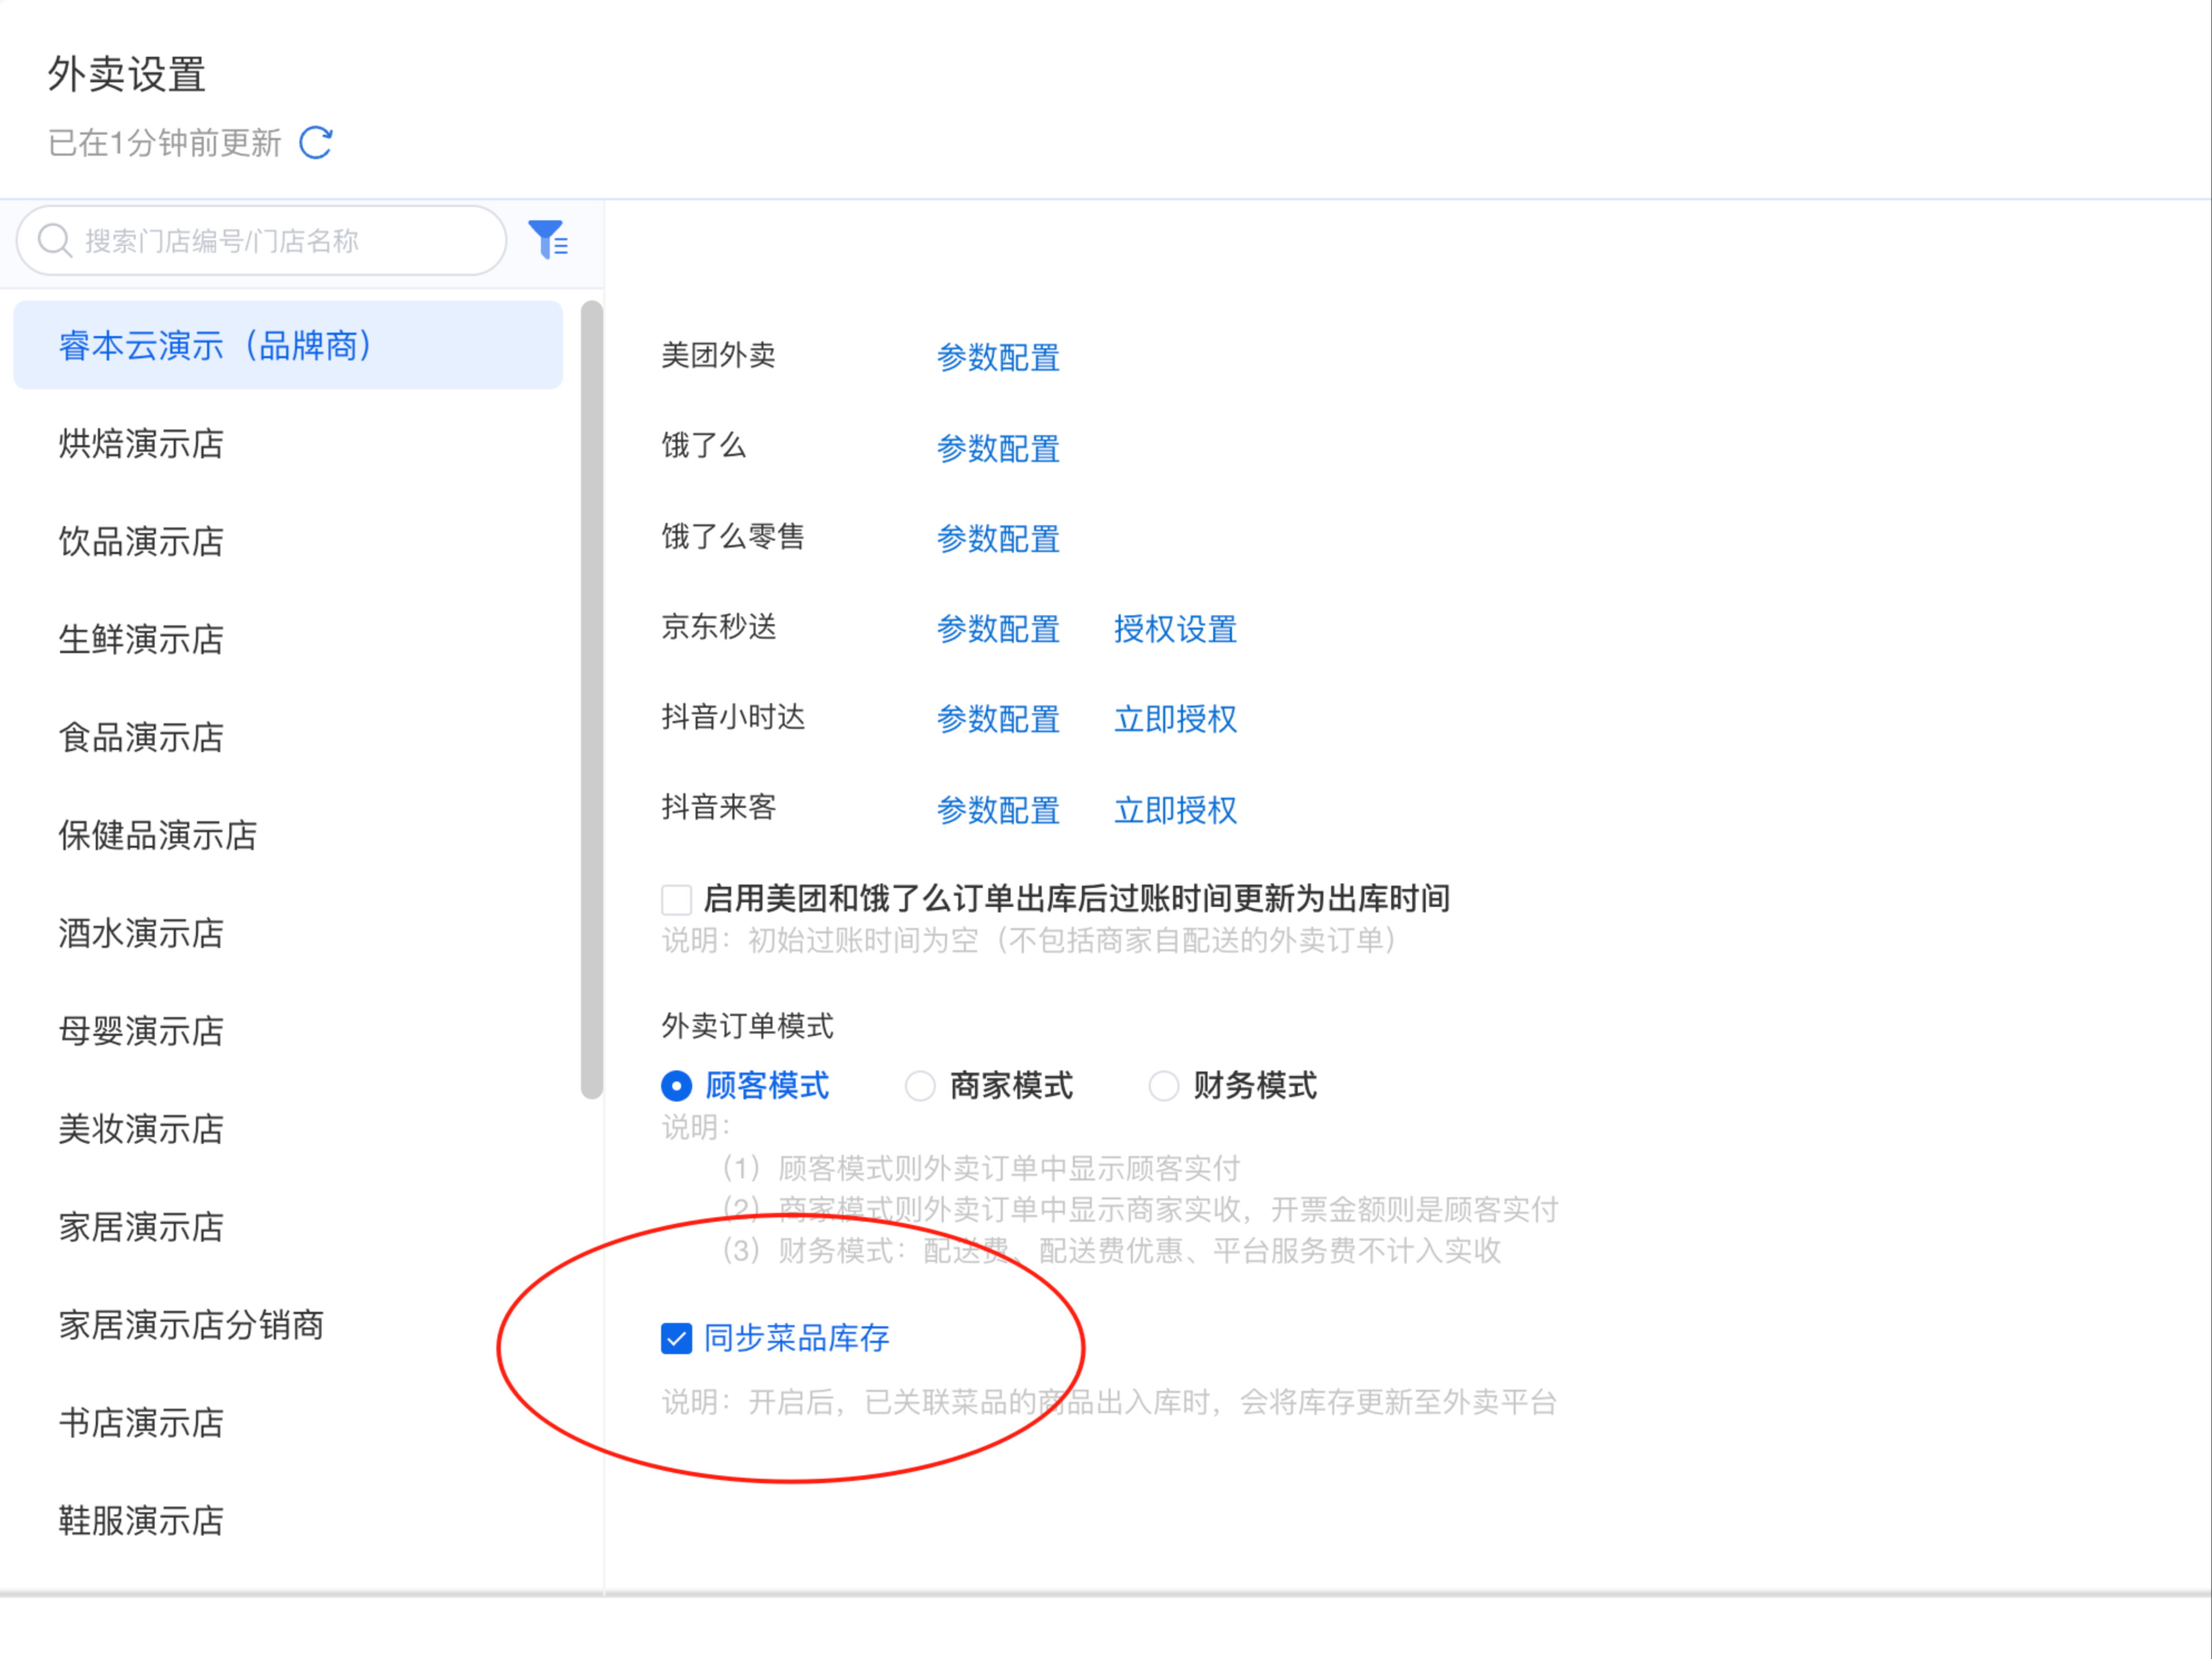Select 财务模式 radio option
The image size is (2212, 1659).
[x=1163, y=1086]
